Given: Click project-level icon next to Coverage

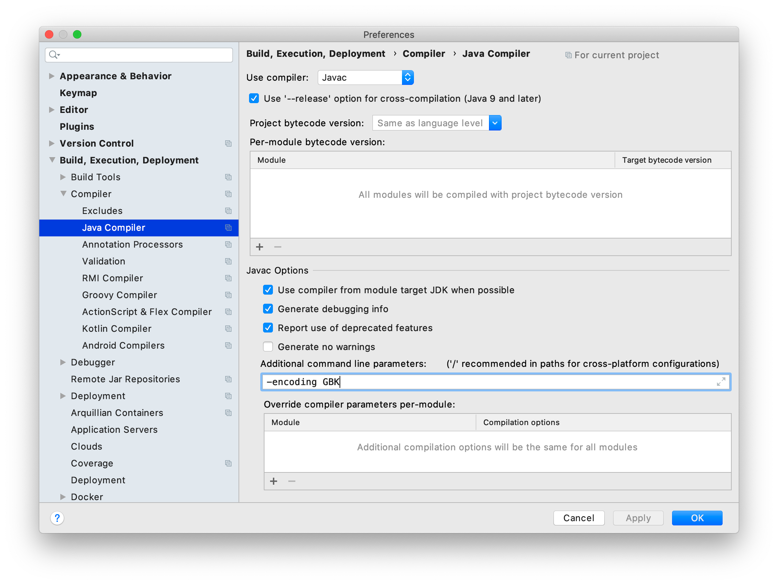Looking at the screenshot, I should [x=228, y=463].
